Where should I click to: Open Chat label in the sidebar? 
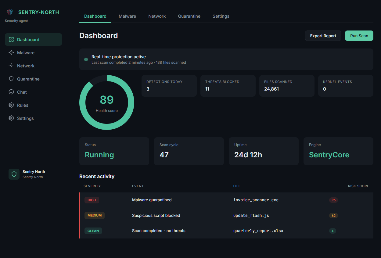click(22, 92)
